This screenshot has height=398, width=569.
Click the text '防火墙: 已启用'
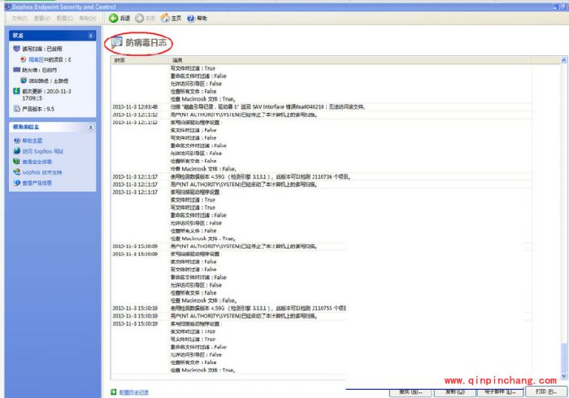[39, 70]
